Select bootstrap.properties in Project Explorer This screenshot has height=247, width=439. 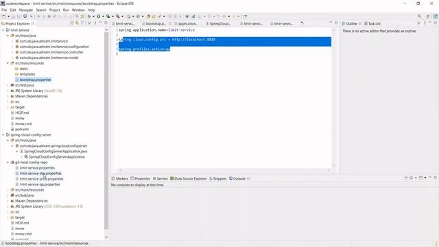click(35, 80)
